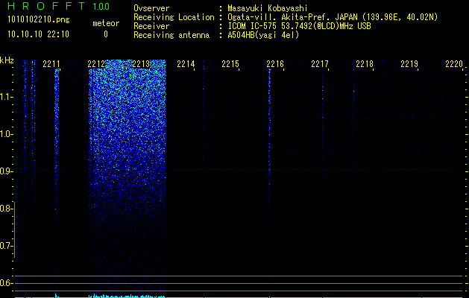
Task: Click the 0.6 kHz axis label
Action: tap(6, 283)
